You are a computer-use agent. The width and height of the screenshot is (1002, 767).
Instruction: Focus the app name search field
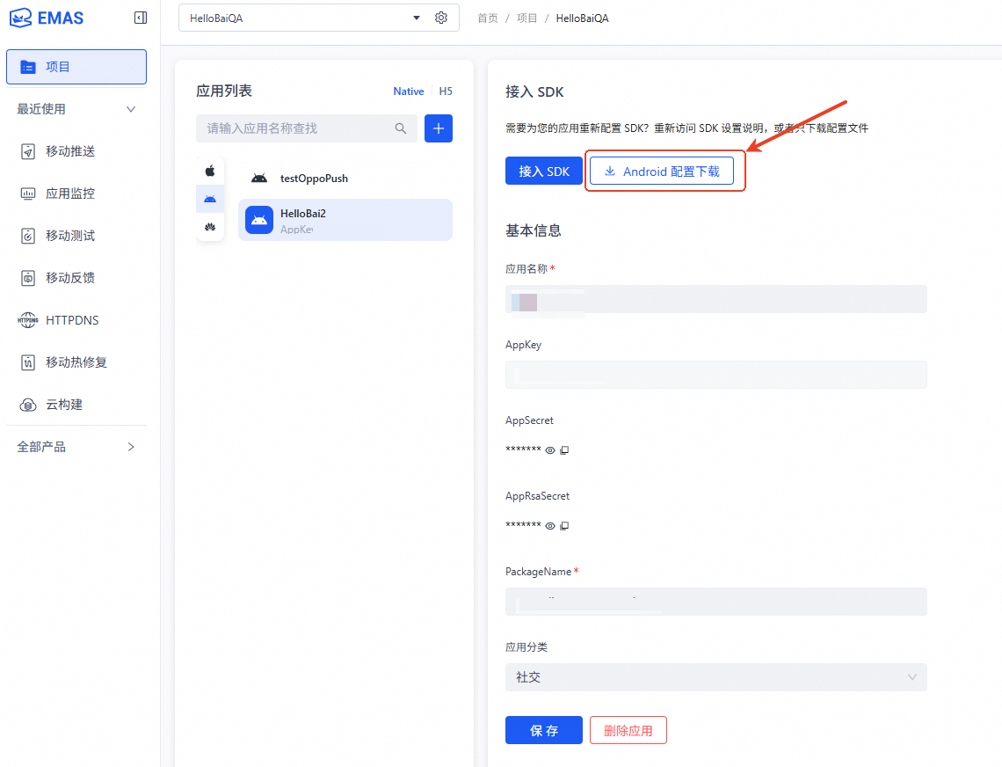307,128
